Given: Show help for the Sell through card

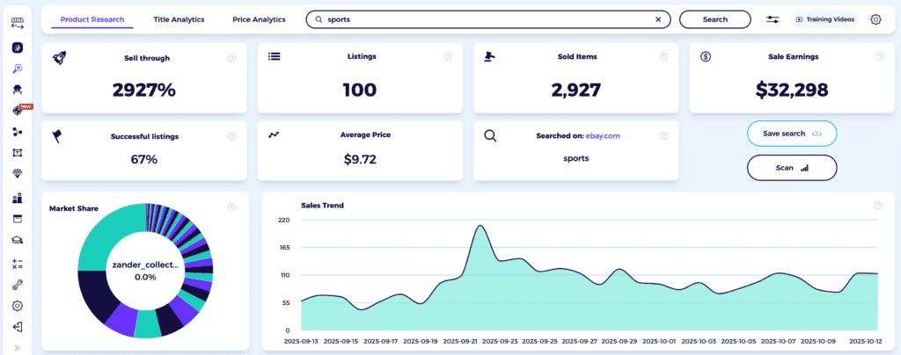Looking at the screenshot, I should (x=231, y=58).
